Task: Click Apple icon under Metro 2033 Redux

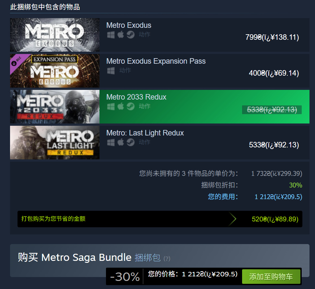Action: 121,106
